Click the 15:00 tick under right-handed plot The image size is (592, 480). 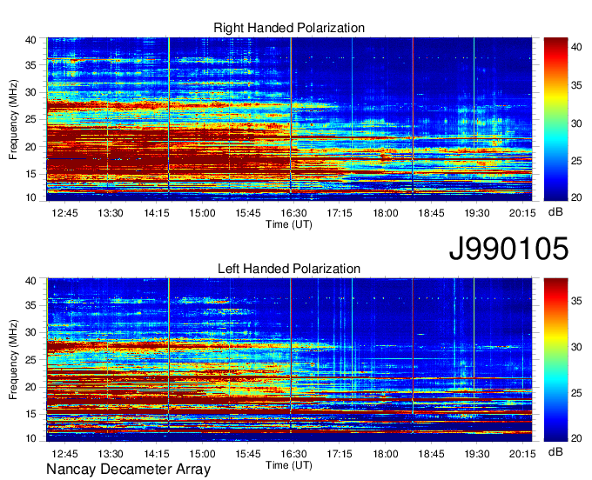tap(202, 213)
